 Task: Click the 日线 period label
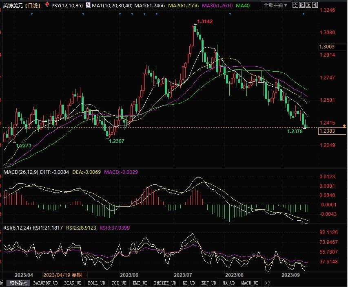33,6
